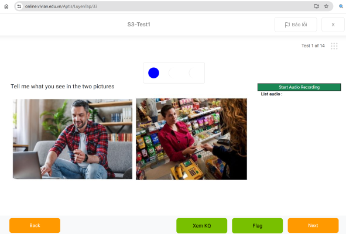Select the second question dot

(x=174, y=73)
